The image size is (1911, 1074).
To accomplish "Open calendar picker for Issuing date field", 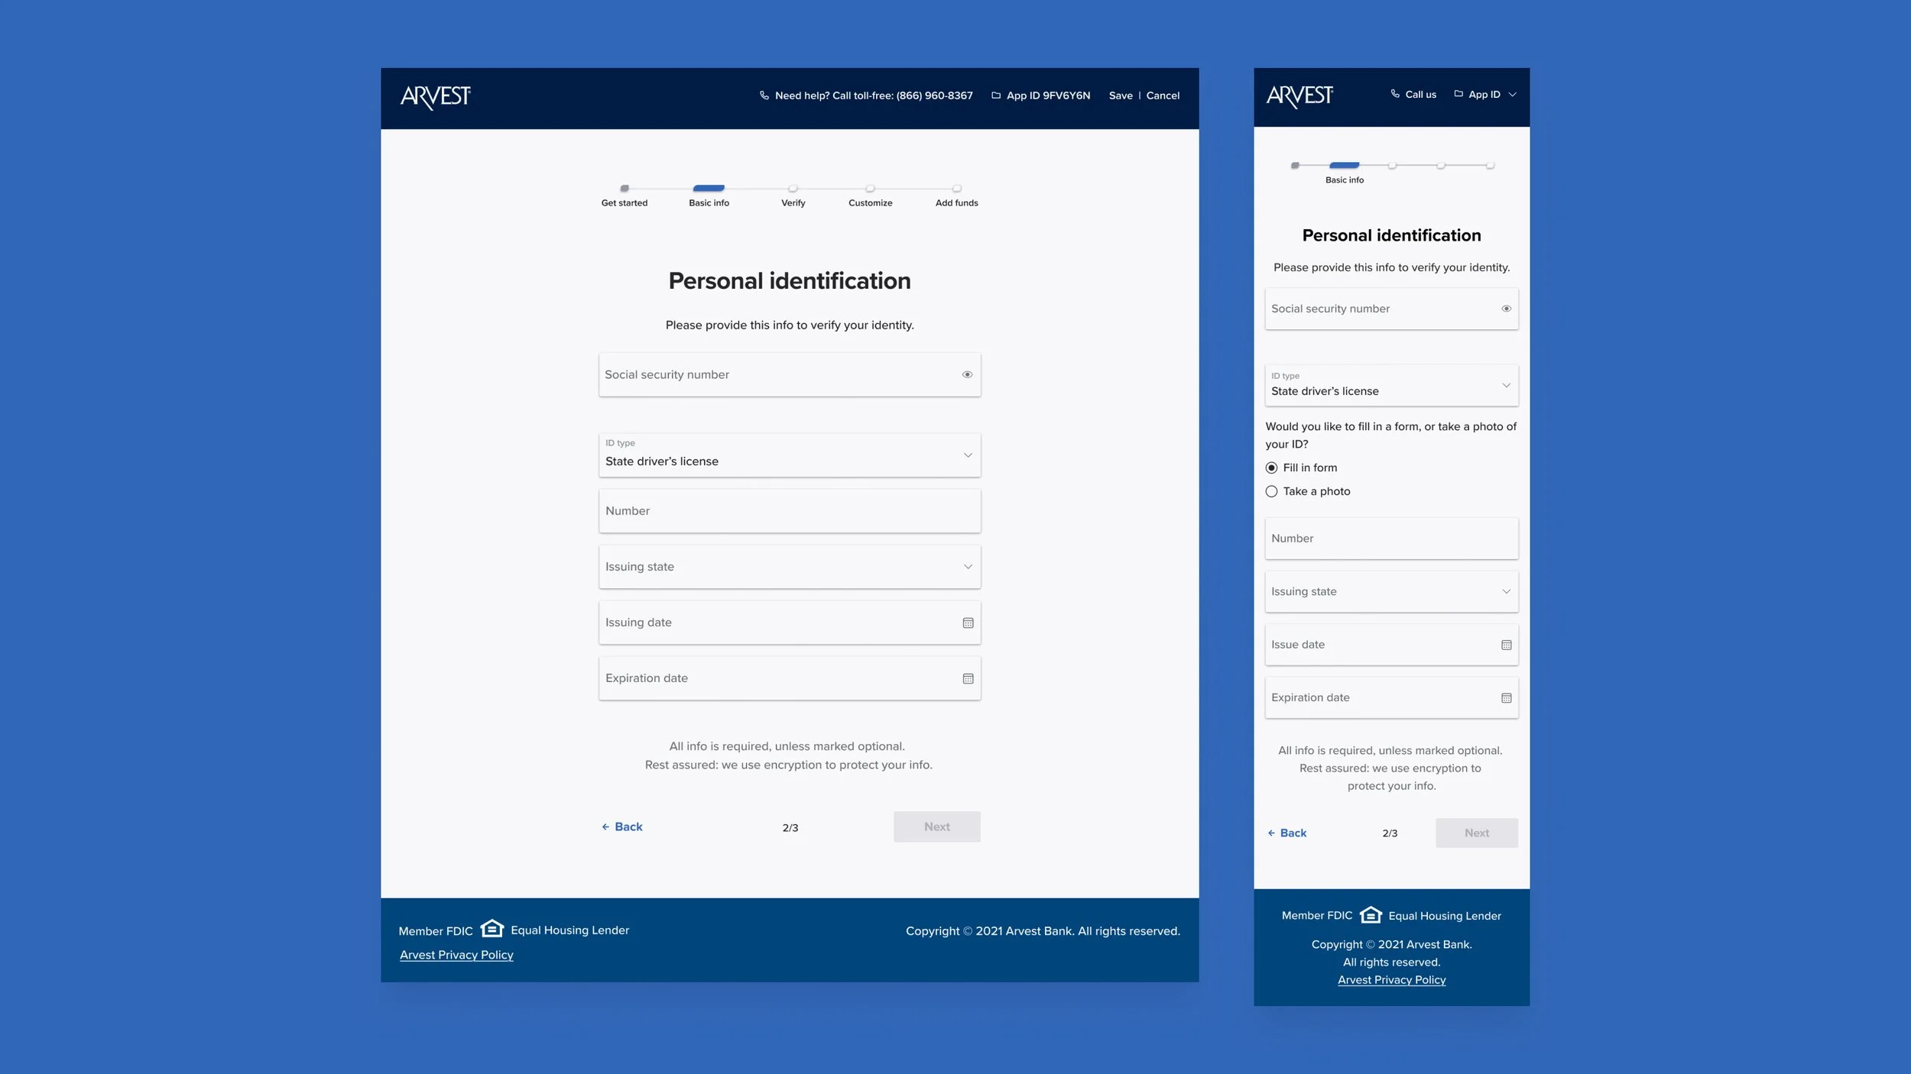I will click(968, 623).
